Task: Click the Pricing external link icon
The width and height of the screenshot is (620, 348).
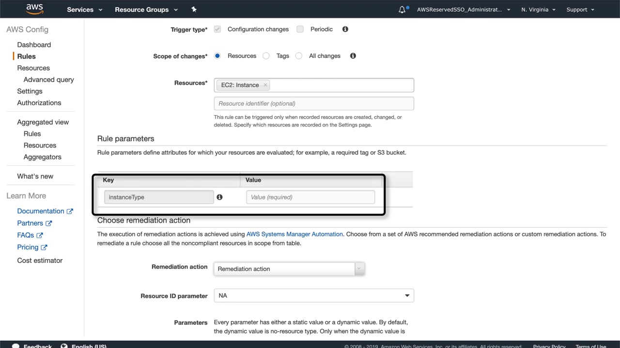Action: (x=44, y=247)
